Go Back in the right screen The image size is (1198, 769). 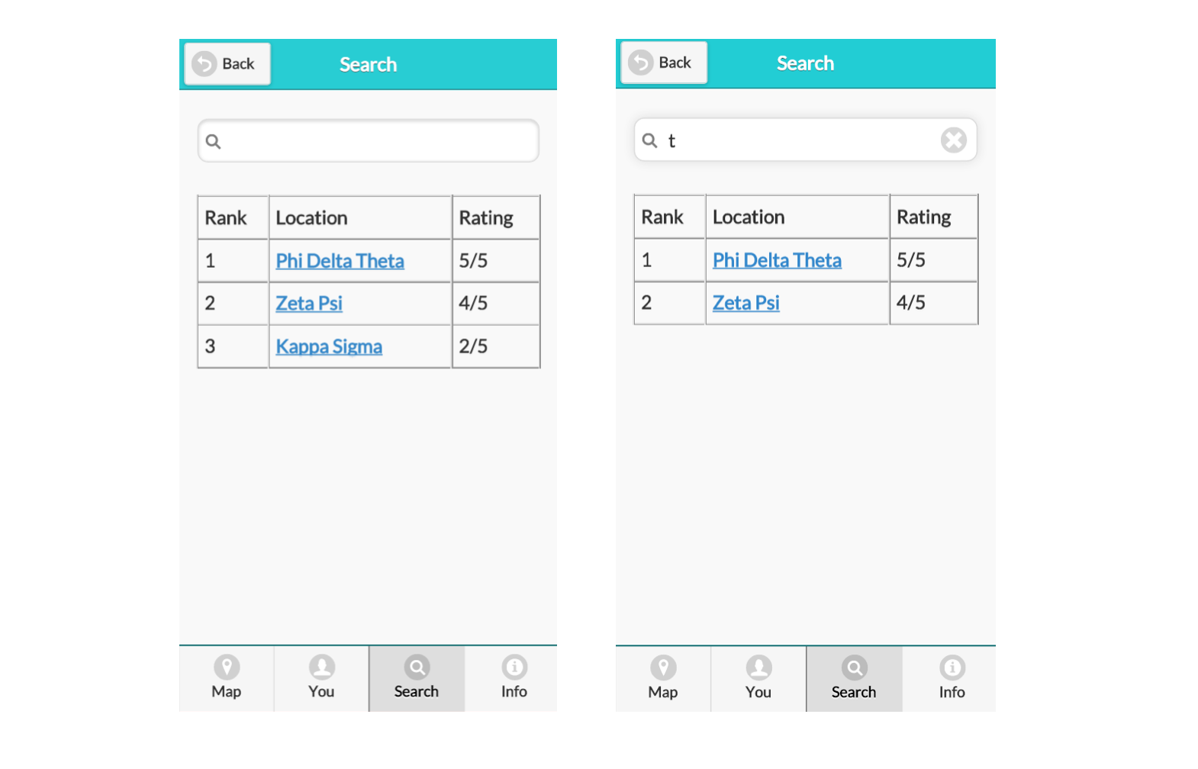[x=664, y=63]
